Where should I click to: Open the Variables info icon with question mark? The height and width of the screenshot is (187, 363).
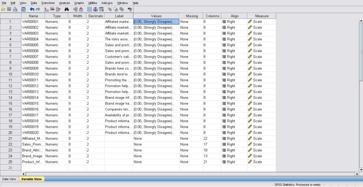pos(58,10)
